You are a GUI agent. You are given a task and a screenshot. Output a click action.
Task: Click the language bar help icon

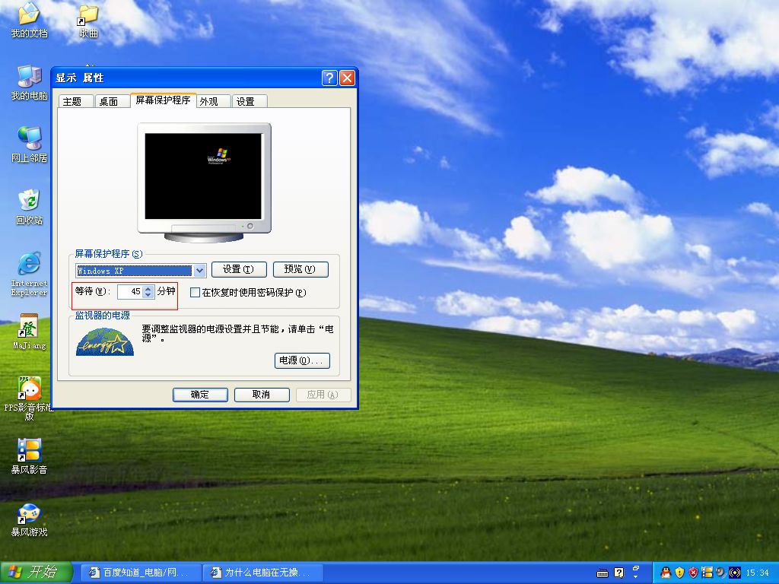(619, 573)
